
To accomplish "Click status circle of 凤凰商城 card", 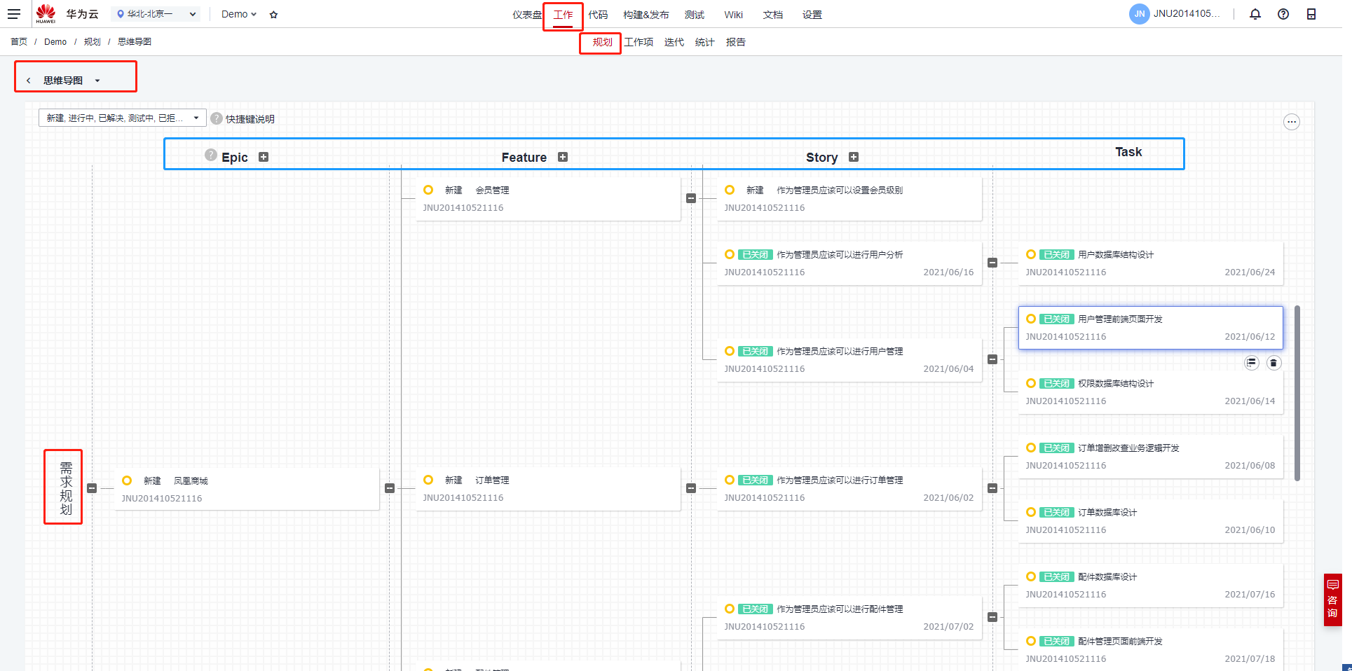I will click(126, 480).
